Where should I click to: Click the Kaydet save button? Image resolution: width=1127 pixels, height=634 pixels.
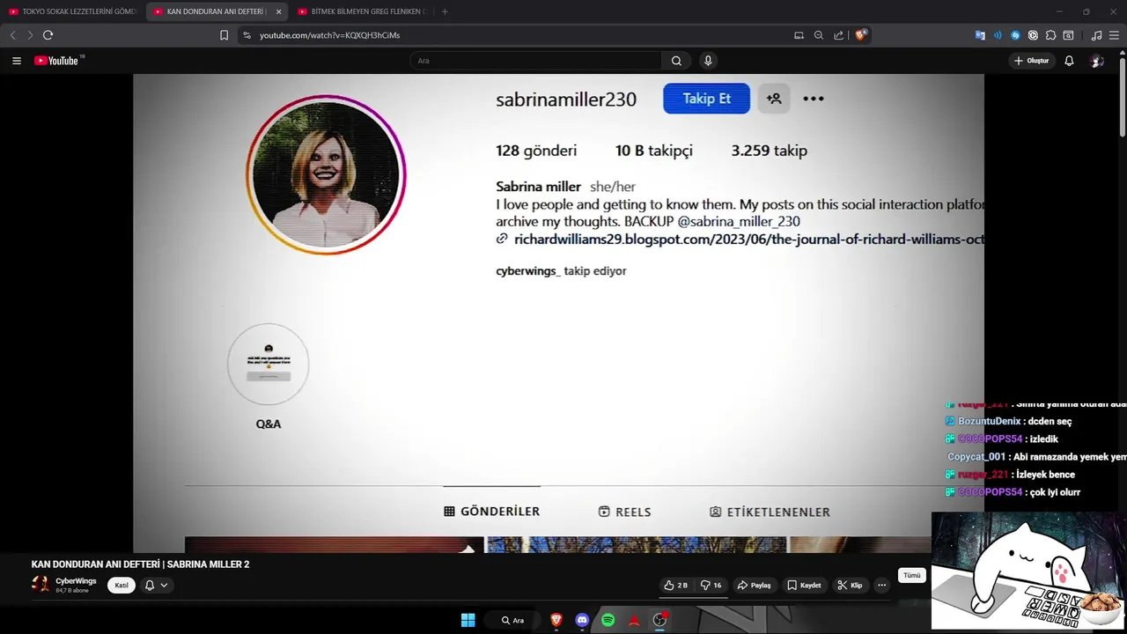click(x=804, y=585)
